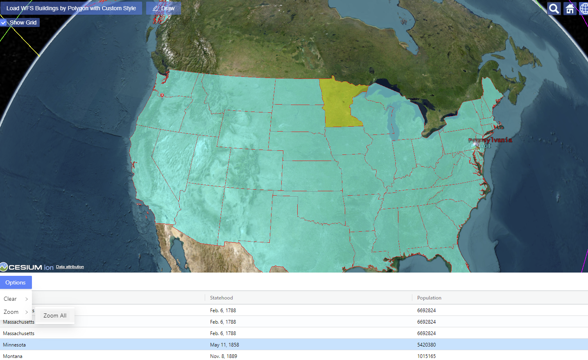
Task: Click the May 11, 1858 statehood cell
Action: pyautogui.click(x=224, y=345)
